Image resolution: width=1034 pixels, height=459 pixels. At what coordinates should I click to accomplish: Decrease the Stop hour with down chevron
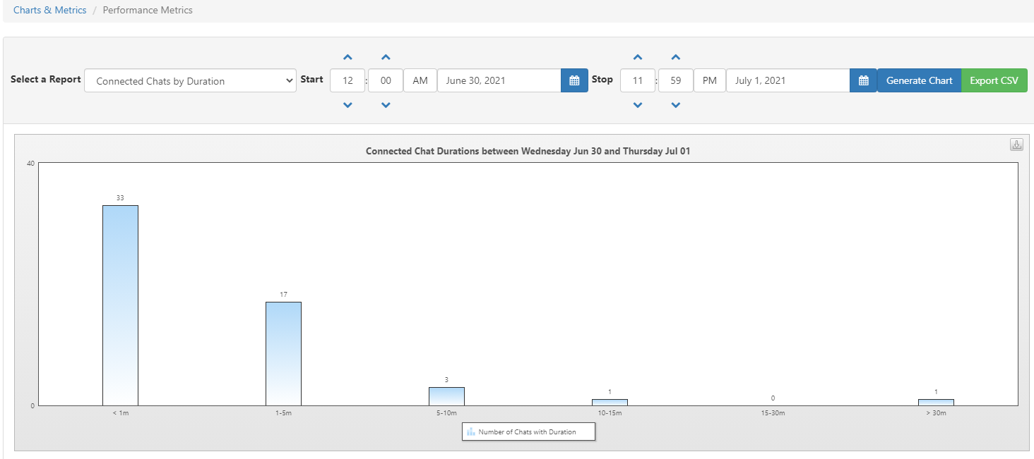638,105
